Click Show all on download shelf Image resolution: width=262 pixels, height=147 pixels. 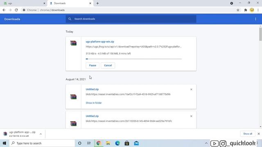point(248,134)
